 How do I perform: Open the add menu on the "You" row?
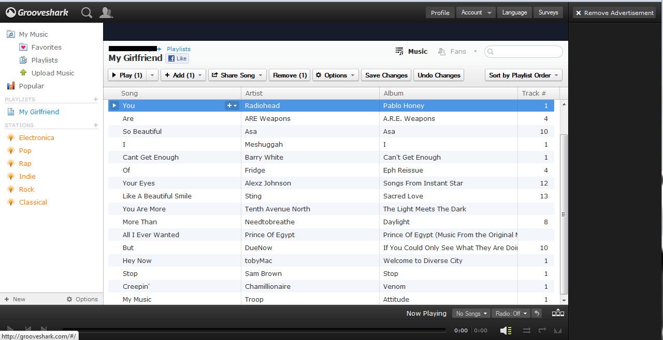click(232, 105)
